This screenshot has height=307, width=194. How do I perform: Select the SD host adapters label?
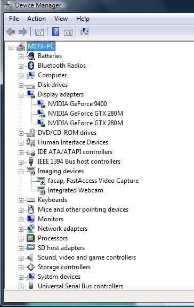tap(61, 248)
